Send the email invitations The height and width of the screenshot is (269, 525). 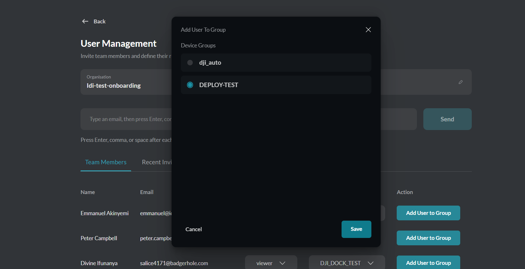point(447,119)
